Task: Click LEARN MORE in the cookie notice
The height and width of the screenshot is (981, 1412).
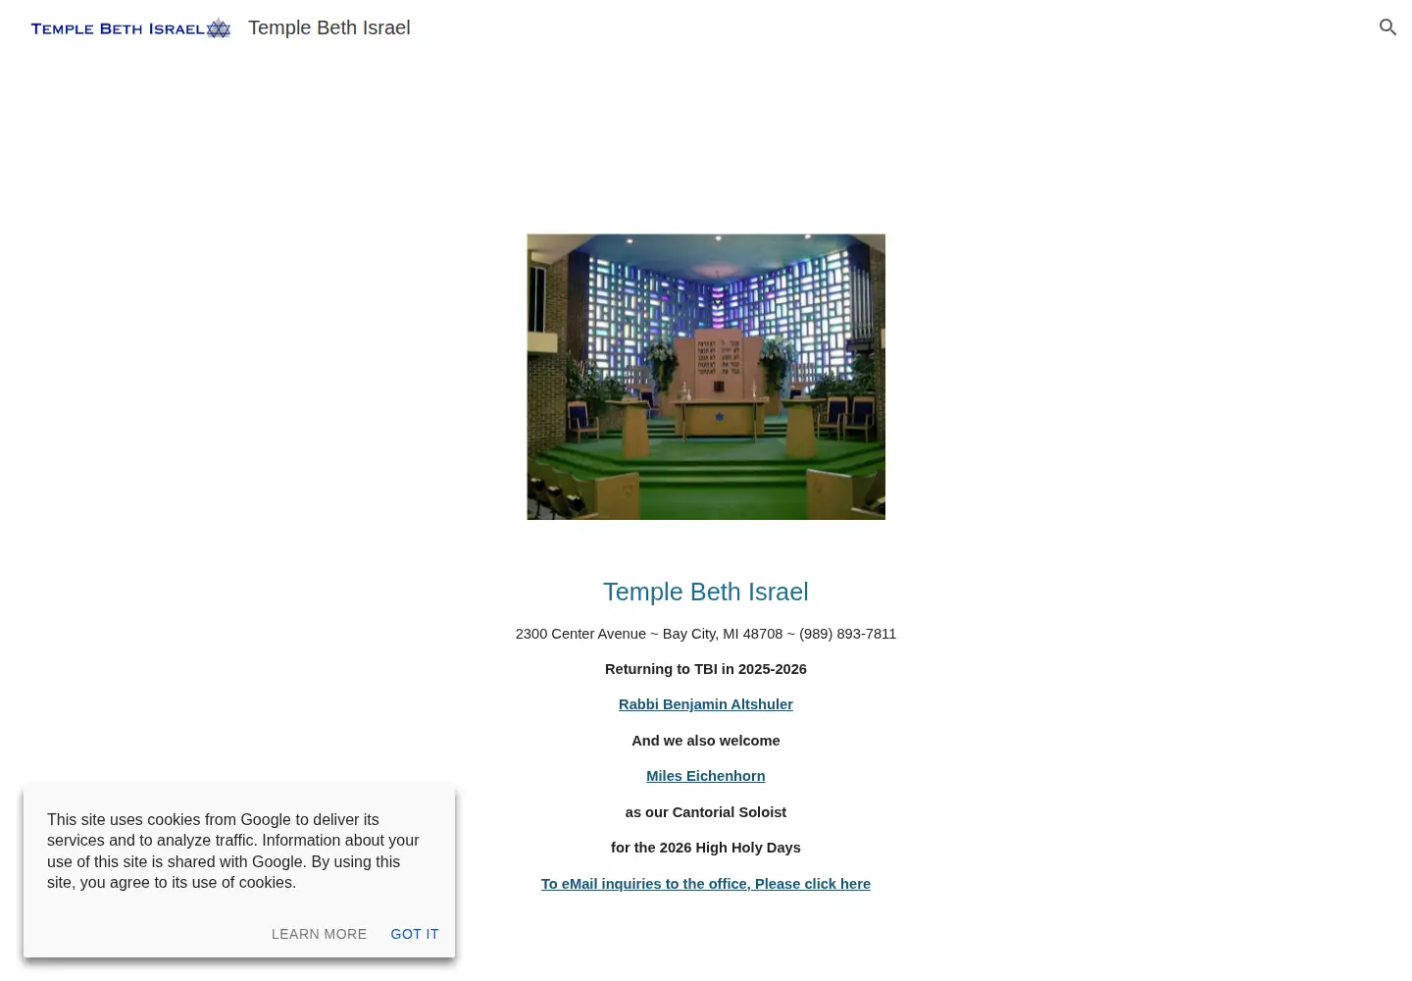Action: (x=319, y=934)
